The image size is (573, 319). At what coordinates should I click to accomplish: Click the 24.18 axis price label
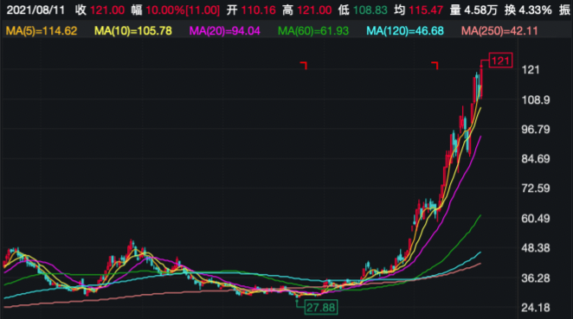[x=536, y=308]
